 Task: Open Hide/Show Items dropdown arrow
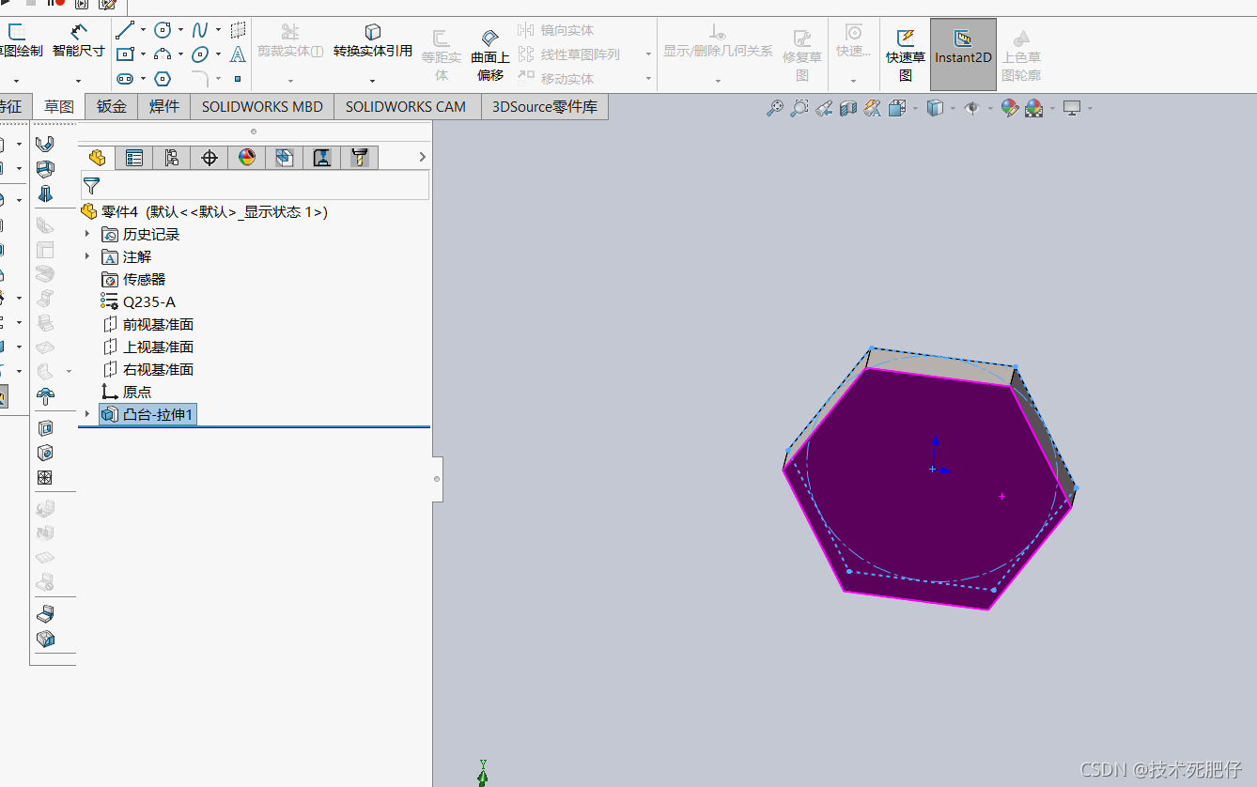pos(990,109)
